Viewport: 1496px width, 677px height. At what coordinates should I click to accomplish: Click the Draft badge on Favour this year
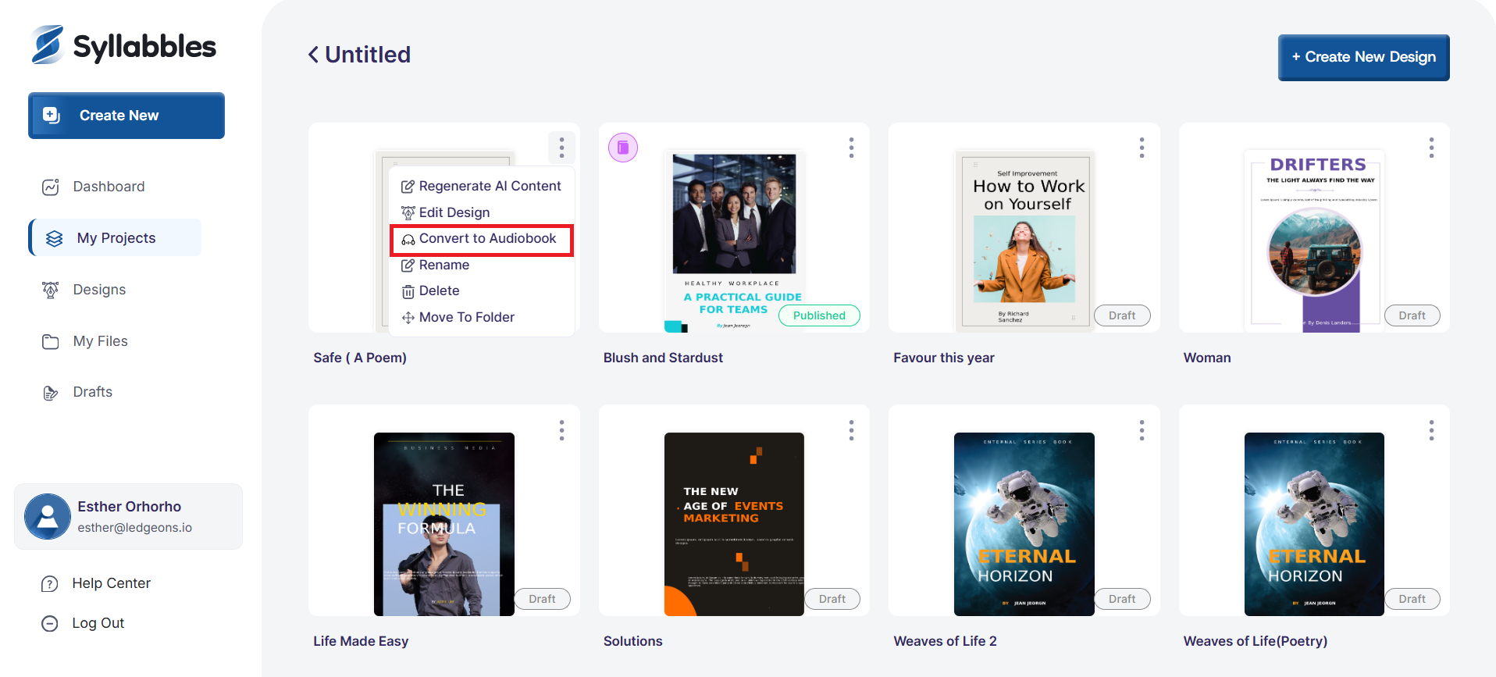1122,315
